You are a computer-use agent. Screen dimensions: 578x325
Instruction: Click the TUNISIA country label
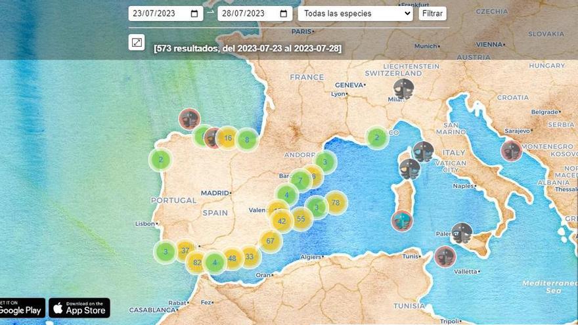click(x=409, y=306)
